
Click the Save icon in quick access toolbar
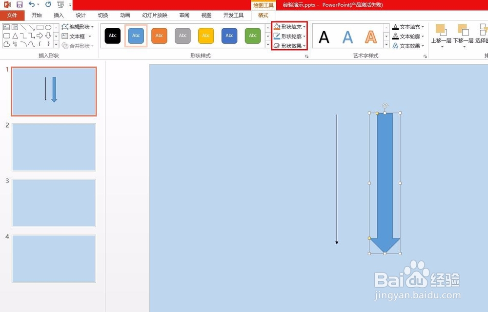click(x=20, y=4)
